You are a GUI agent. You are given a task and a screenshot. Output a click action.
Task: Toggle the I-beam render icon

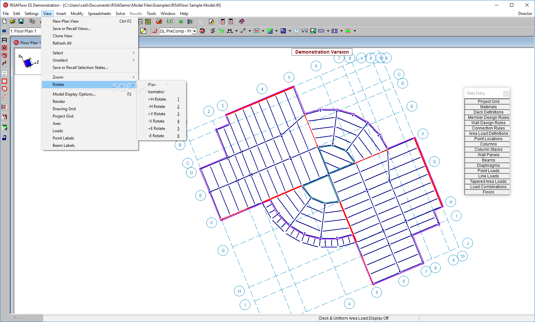[213, 31]
